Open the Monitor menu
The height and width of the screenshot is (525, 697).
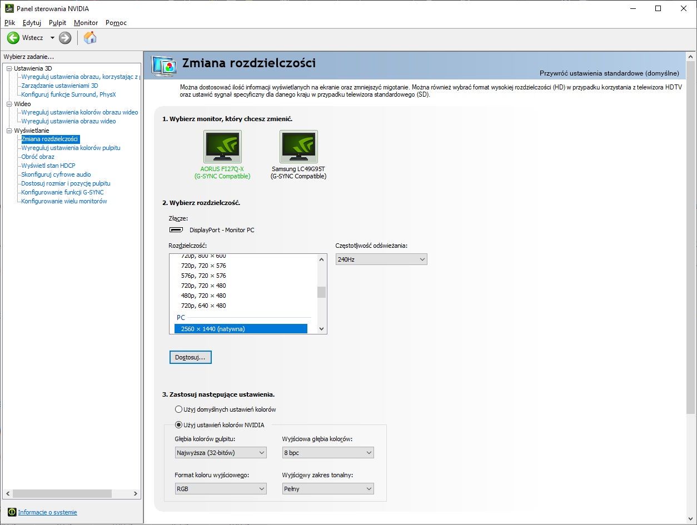click(86, 23)
